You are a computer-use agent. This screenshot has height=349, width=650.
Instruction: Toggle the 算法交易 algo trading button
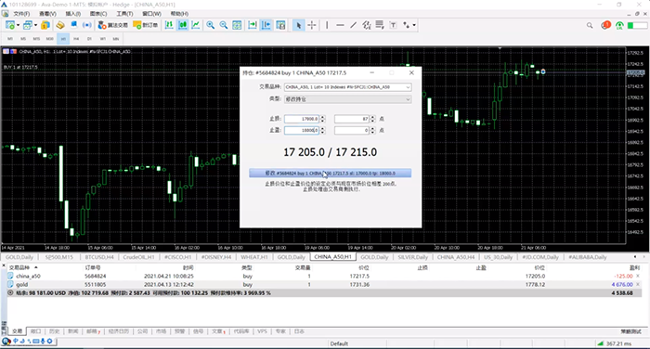pyautogui.click(x=112, y=25)
